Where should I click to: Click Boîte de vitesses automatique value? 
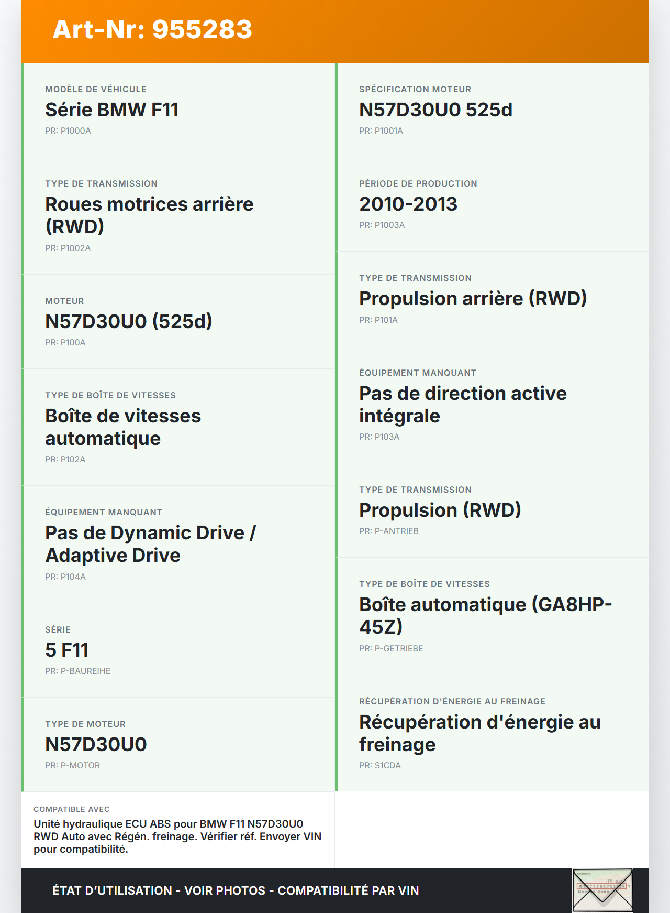tap(123, 427)
